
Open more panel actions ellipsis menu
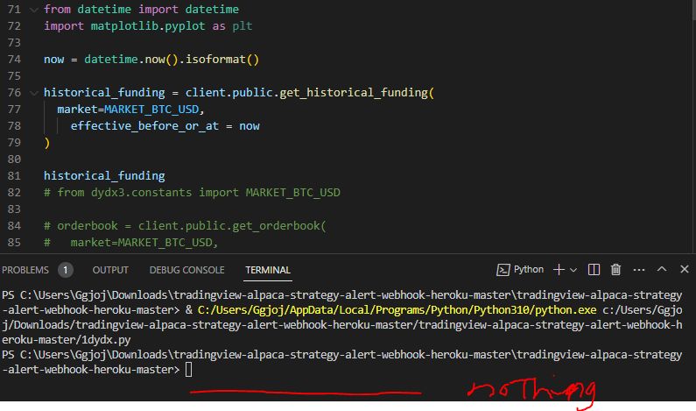point(639,270)
